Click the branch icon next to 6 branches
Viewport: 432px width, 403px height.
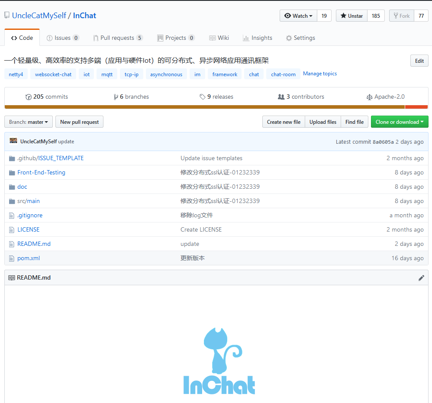click(x=116, y=97)
